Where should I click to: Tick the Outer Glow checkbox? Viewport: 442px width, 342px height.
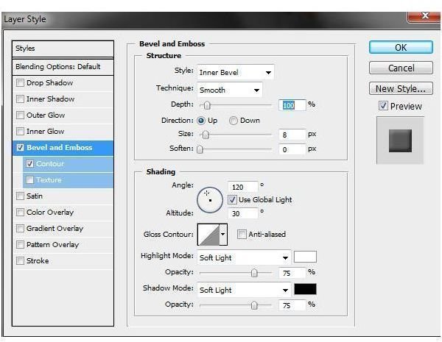pyautogui.click(x=20, y=115)
